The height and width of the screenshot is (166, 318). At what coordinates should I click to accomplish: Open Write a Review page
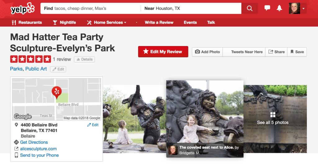(159, 22)
